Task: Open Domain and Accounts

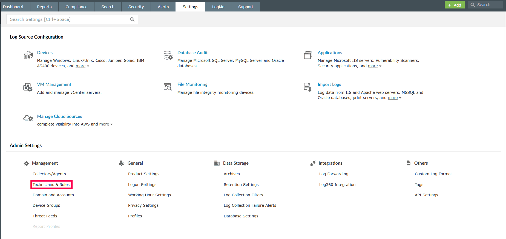Action: 53,195
